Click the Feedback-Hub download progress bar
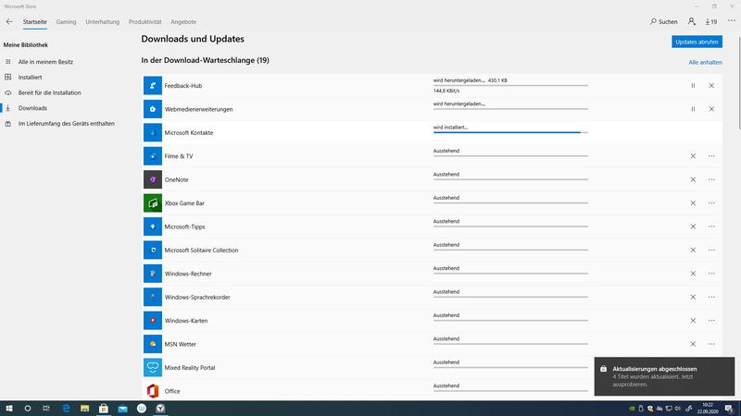The height and width of the screenshot is (416, 741). tap(510, 85)
